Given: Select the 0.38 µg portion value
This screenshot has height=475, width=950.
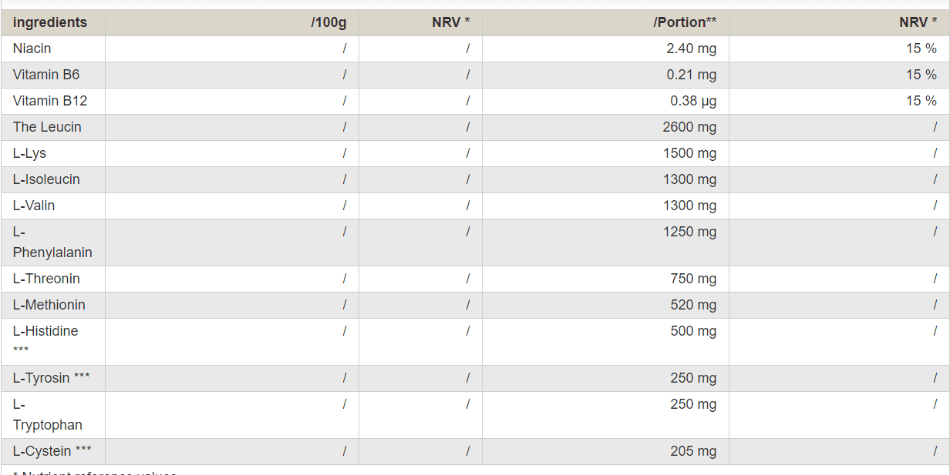Looking at the screenshot, I should coord(692,101).
